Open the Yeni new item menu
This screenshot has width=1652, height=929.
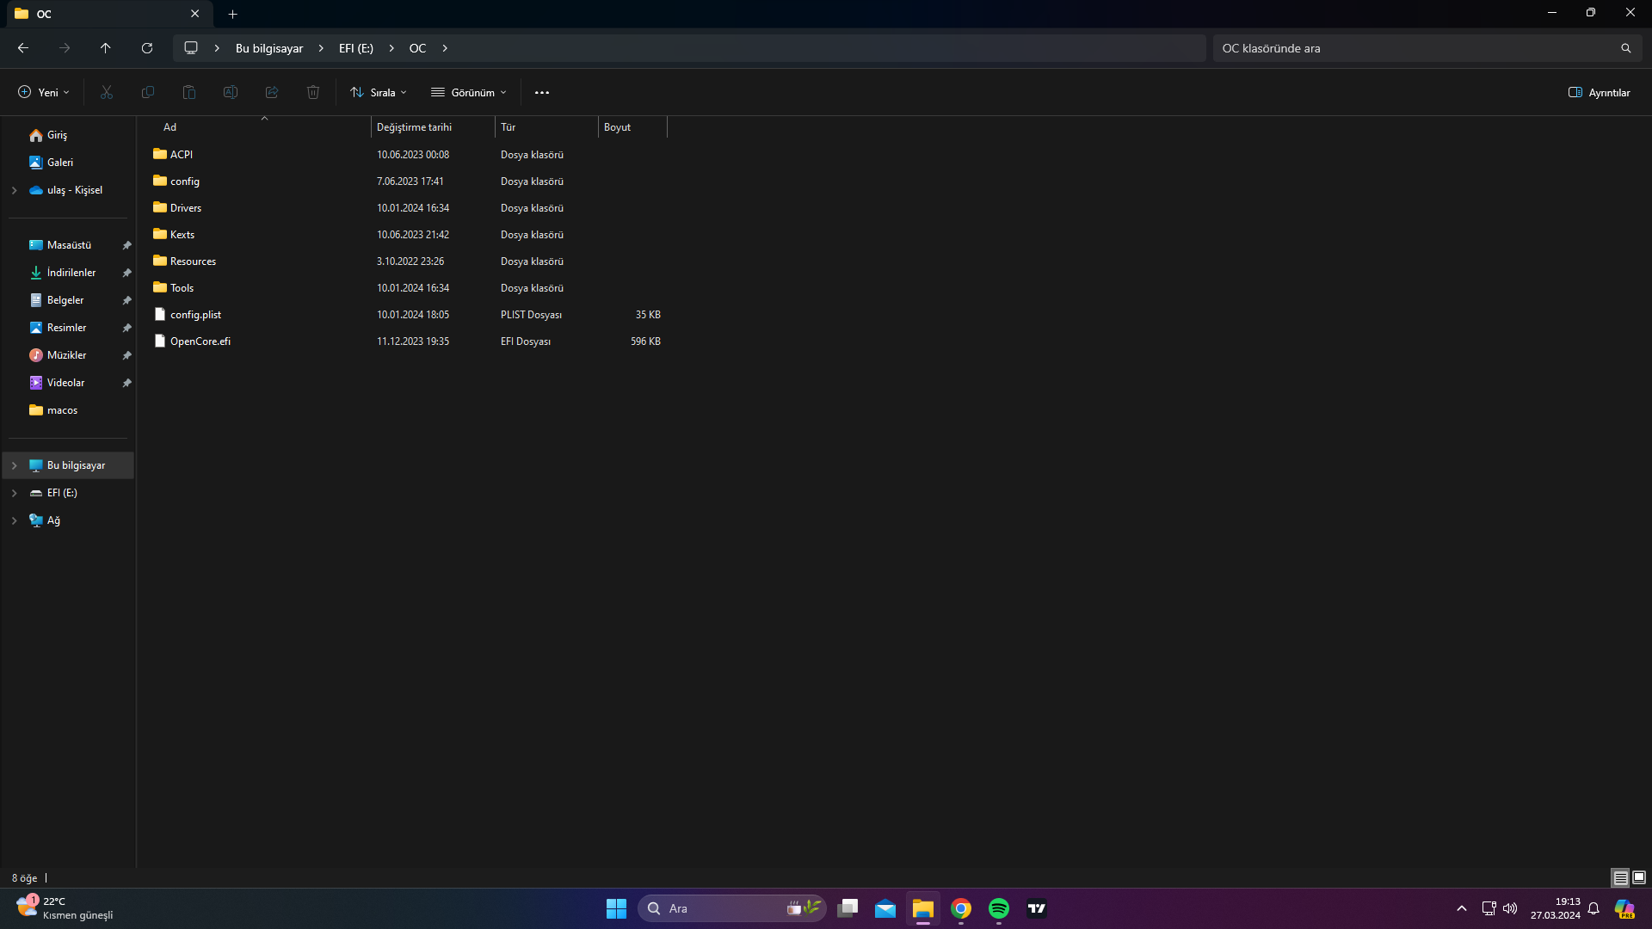(x=44, y=92)
